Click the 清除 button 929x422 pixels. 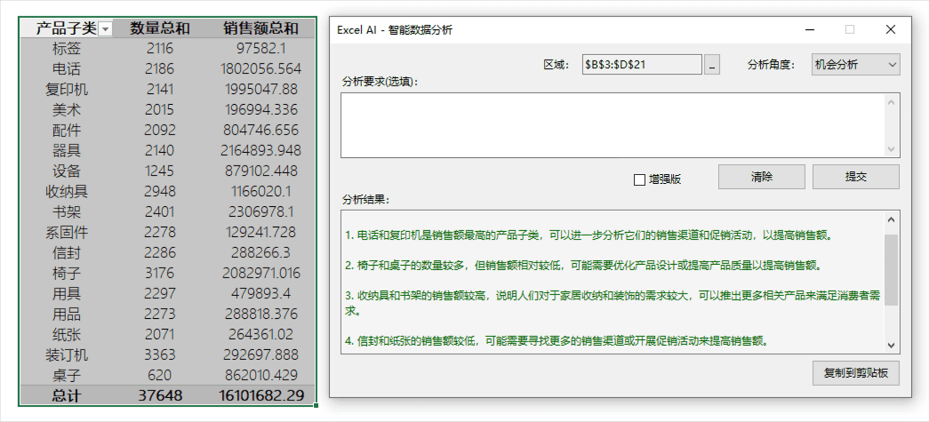tap(761, 177)
